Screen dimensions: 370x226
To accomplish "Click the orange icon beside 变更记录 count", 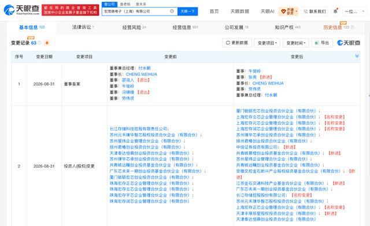I will (47, 43).
